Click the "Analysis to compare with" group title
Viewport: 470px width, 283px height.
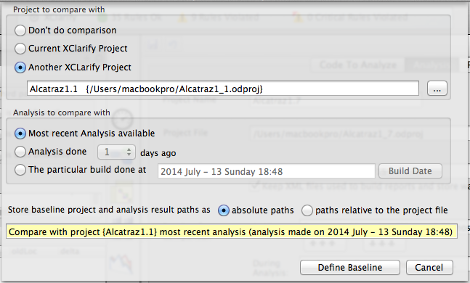coord(62,112)
